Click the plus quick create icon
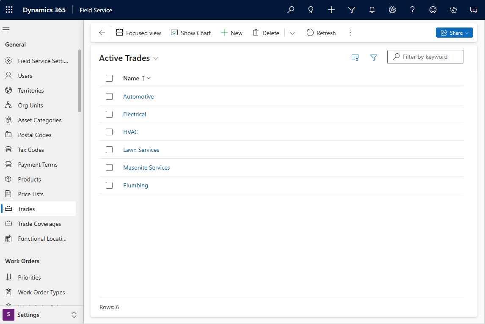485x324 pixels. 331,10
